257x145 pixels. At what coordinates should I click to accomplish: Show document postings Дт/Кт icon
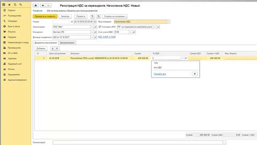[92, 16]
